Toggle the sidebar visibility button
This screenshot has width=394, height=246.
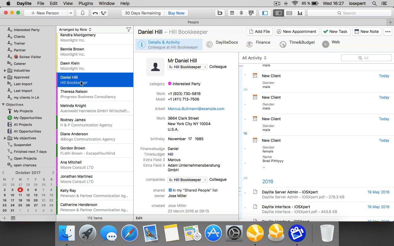[x=265, y=13]
